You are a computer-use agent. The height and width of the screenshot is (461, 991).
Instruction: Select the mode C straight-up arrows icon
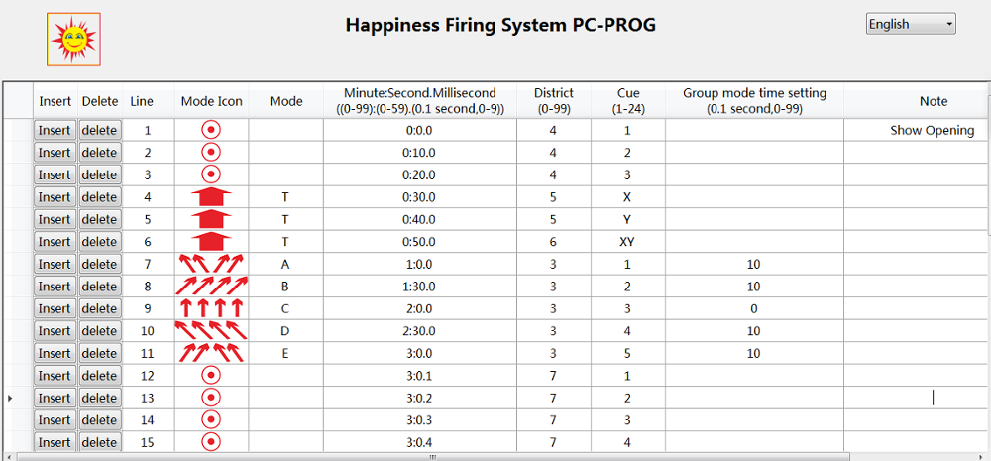click(x=211, y=308)
